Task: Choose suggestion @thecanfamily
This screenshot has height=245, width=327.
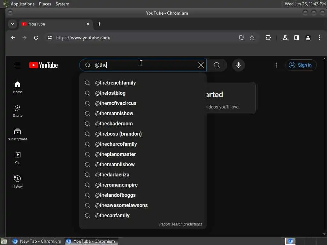Action: [143, 215]
